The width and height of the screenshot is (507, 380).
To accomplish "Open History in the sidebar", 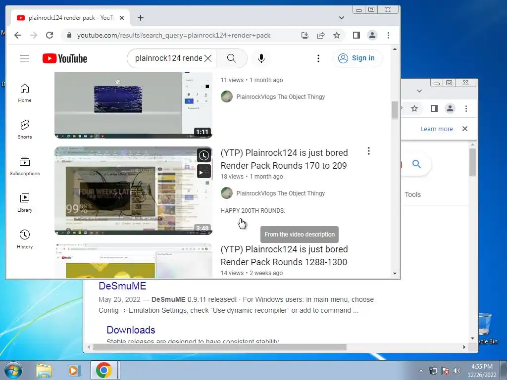I will click(25, 239).
